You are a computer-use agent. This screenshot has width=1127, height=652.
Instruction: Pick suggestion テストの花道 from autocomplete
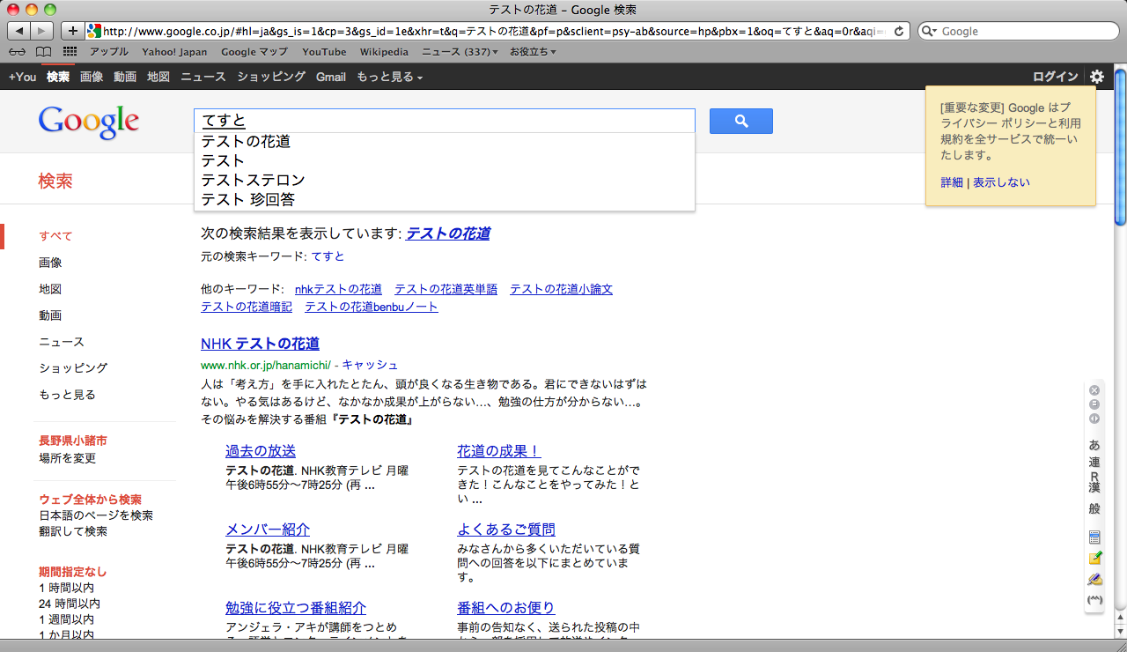pos(444,142)
